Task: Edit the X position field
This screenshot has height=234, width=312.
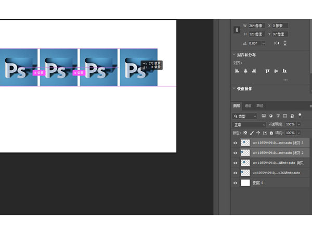Action: tap(280, 25)
